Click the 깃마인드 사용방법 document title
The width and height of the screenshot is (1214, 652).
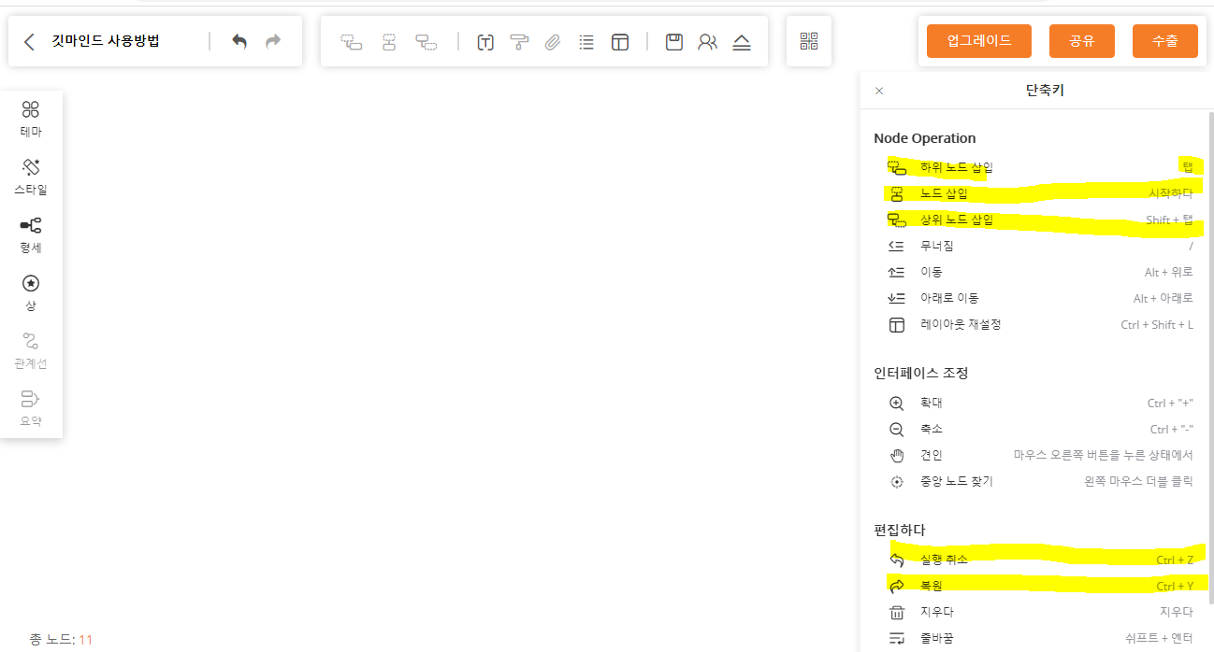106,41
